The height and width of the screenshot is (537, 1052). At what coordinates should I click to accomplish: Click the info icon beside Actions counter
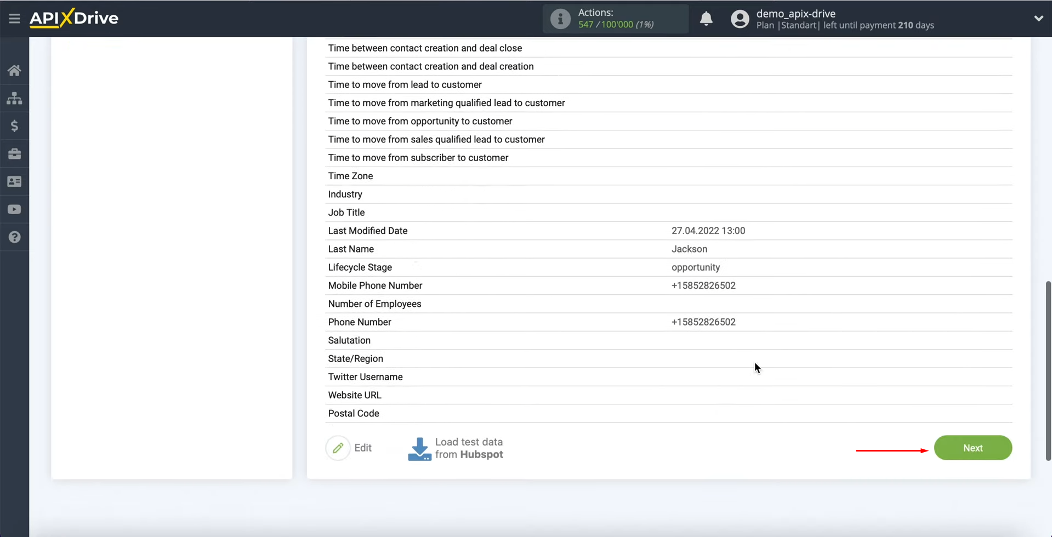(x=560, y=18)
